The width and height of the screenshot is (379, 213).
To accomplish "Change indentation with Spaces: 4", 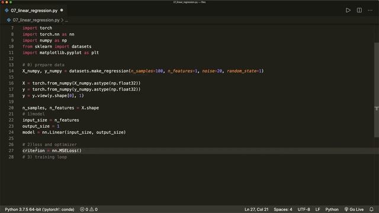I will (283, 209).
